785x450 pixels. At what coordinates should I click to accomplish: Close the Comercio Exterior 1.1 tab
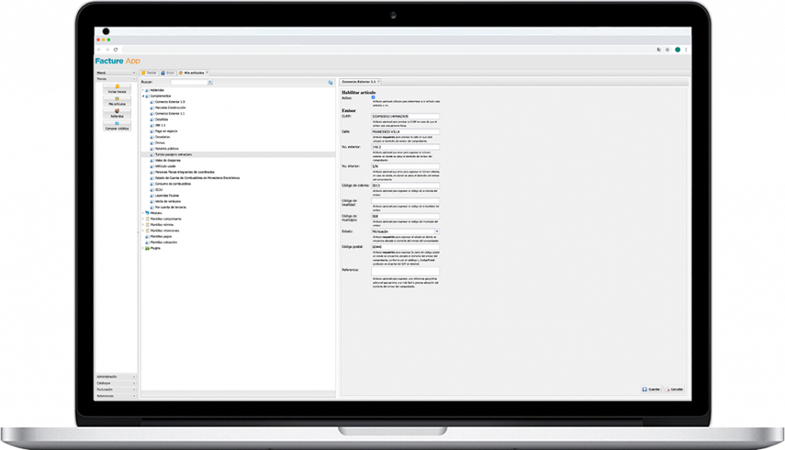pyautogui.click(x=379, y=80)
